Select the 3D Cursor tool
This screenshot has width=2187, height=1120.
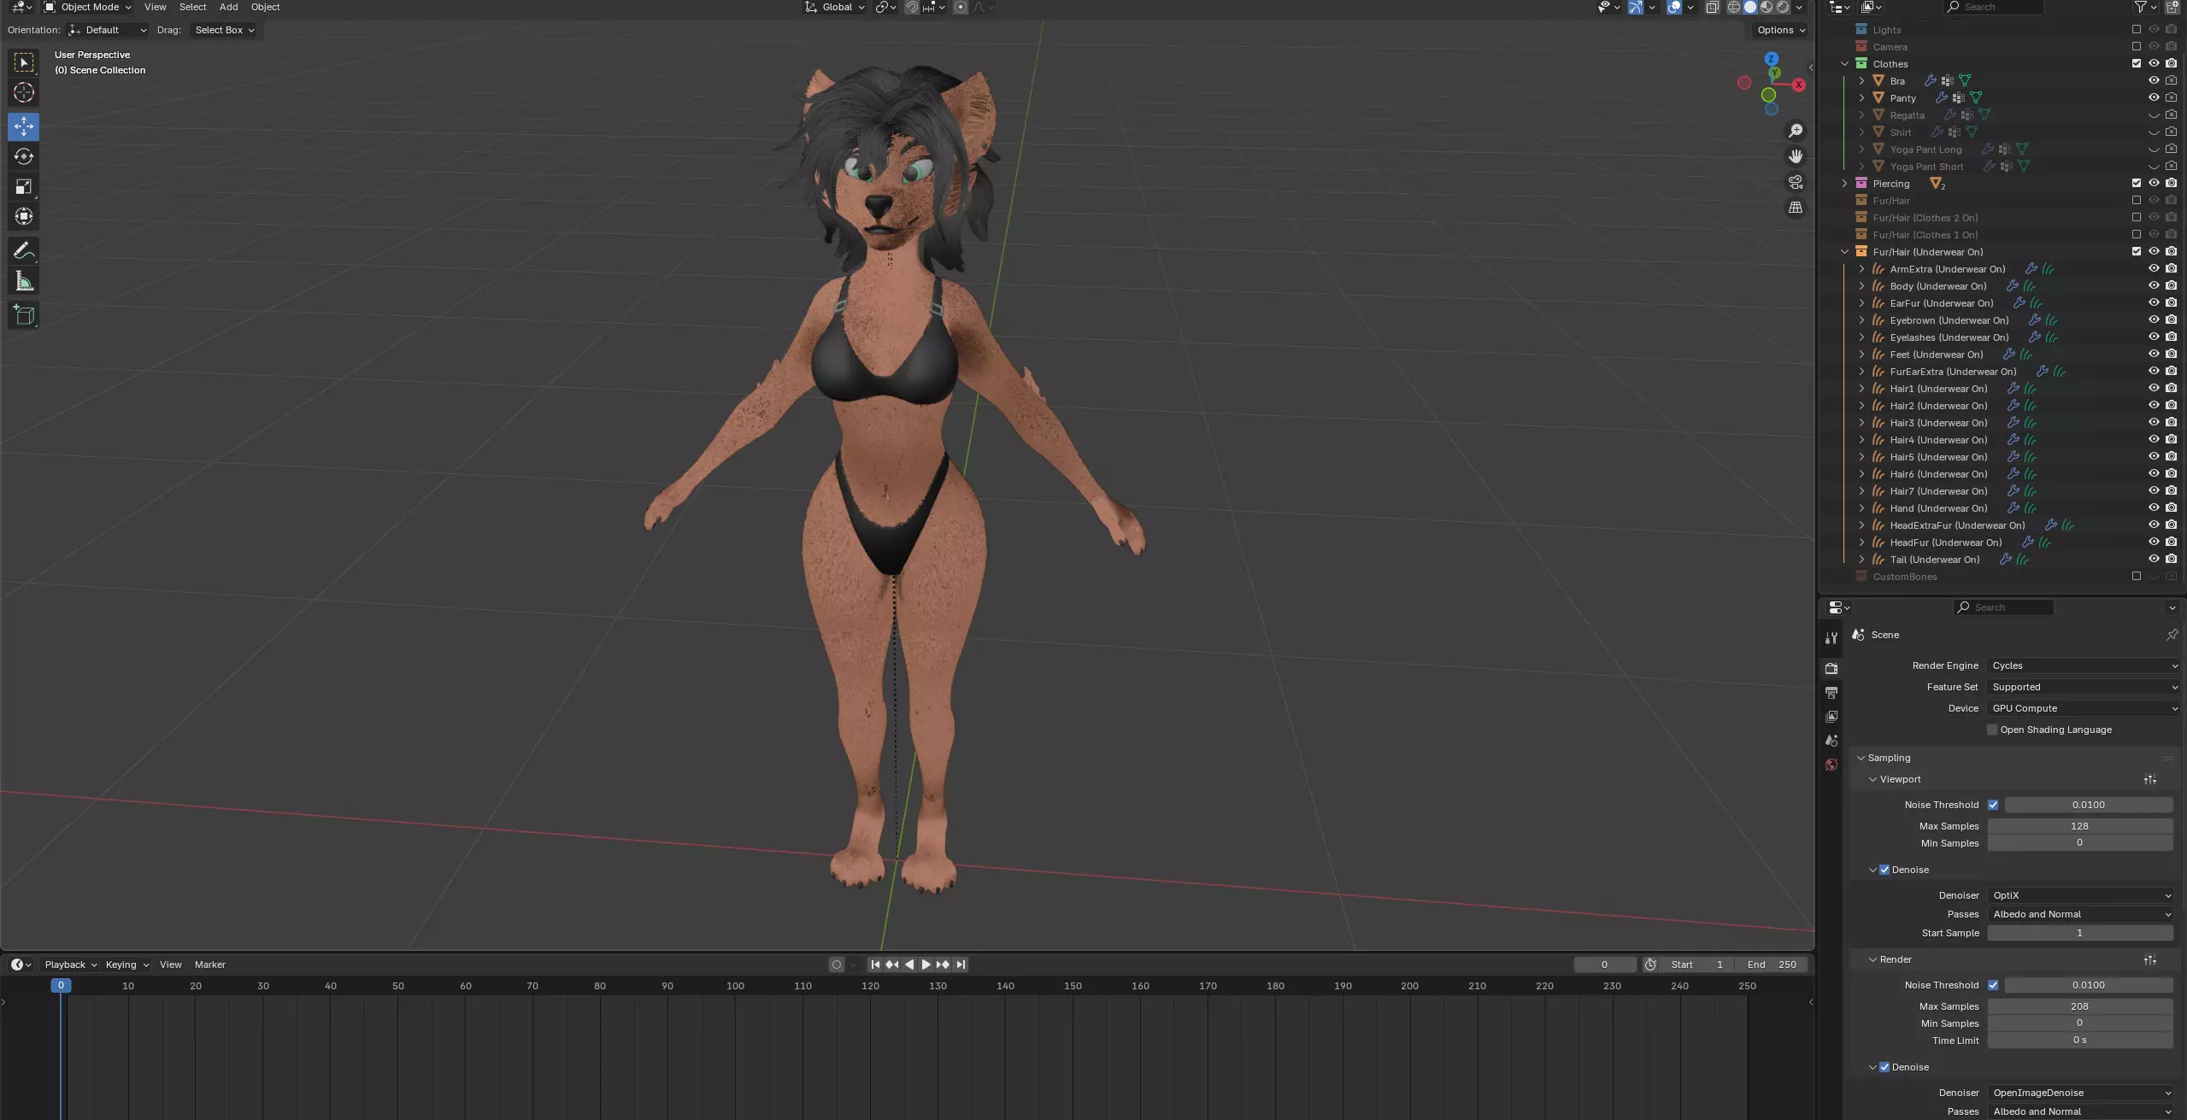(24, 92)
